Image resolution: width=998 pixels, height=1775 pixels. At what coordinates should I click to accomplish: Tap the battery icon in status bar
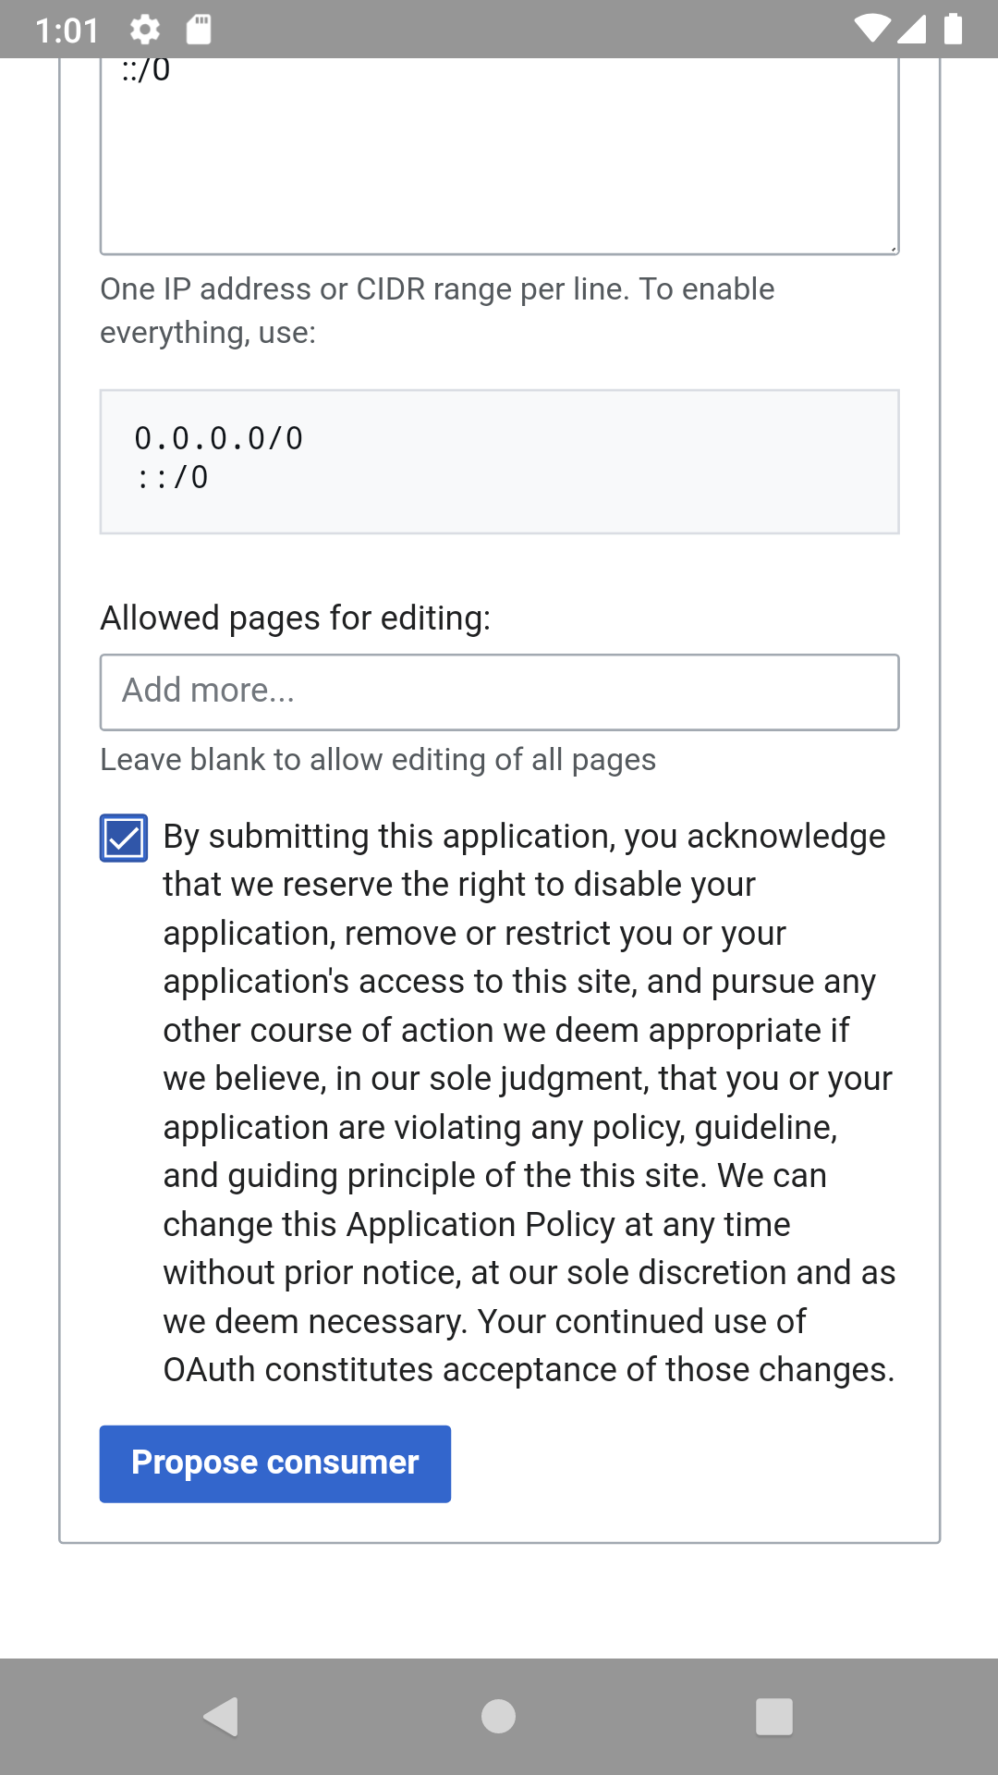tap(953, 29)
